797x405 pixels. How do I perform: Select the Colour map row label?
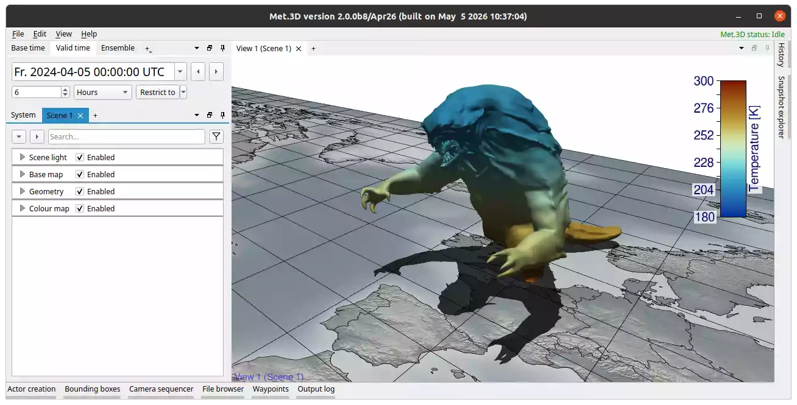pyautogui.click(x=49, y=208)
